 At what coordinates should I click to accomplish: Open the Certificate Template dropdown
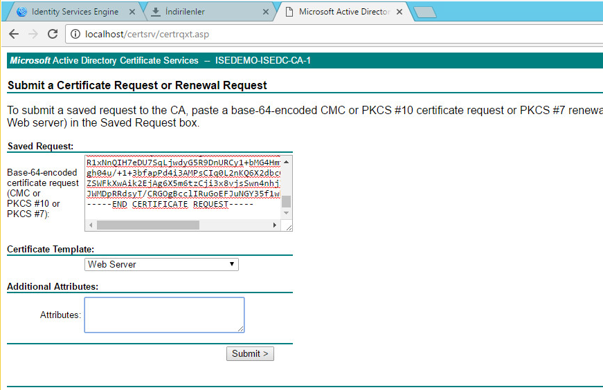point(161,264)
